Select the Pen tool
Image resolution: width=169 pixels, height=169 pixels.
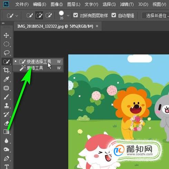coord(6,158)
